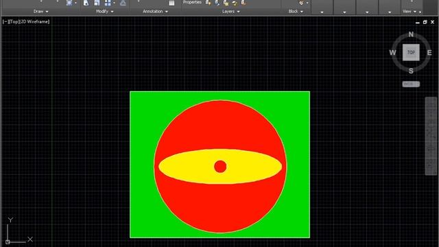Expand the Block panel
This screenshot has width=439, height=247.
[296, 12]
